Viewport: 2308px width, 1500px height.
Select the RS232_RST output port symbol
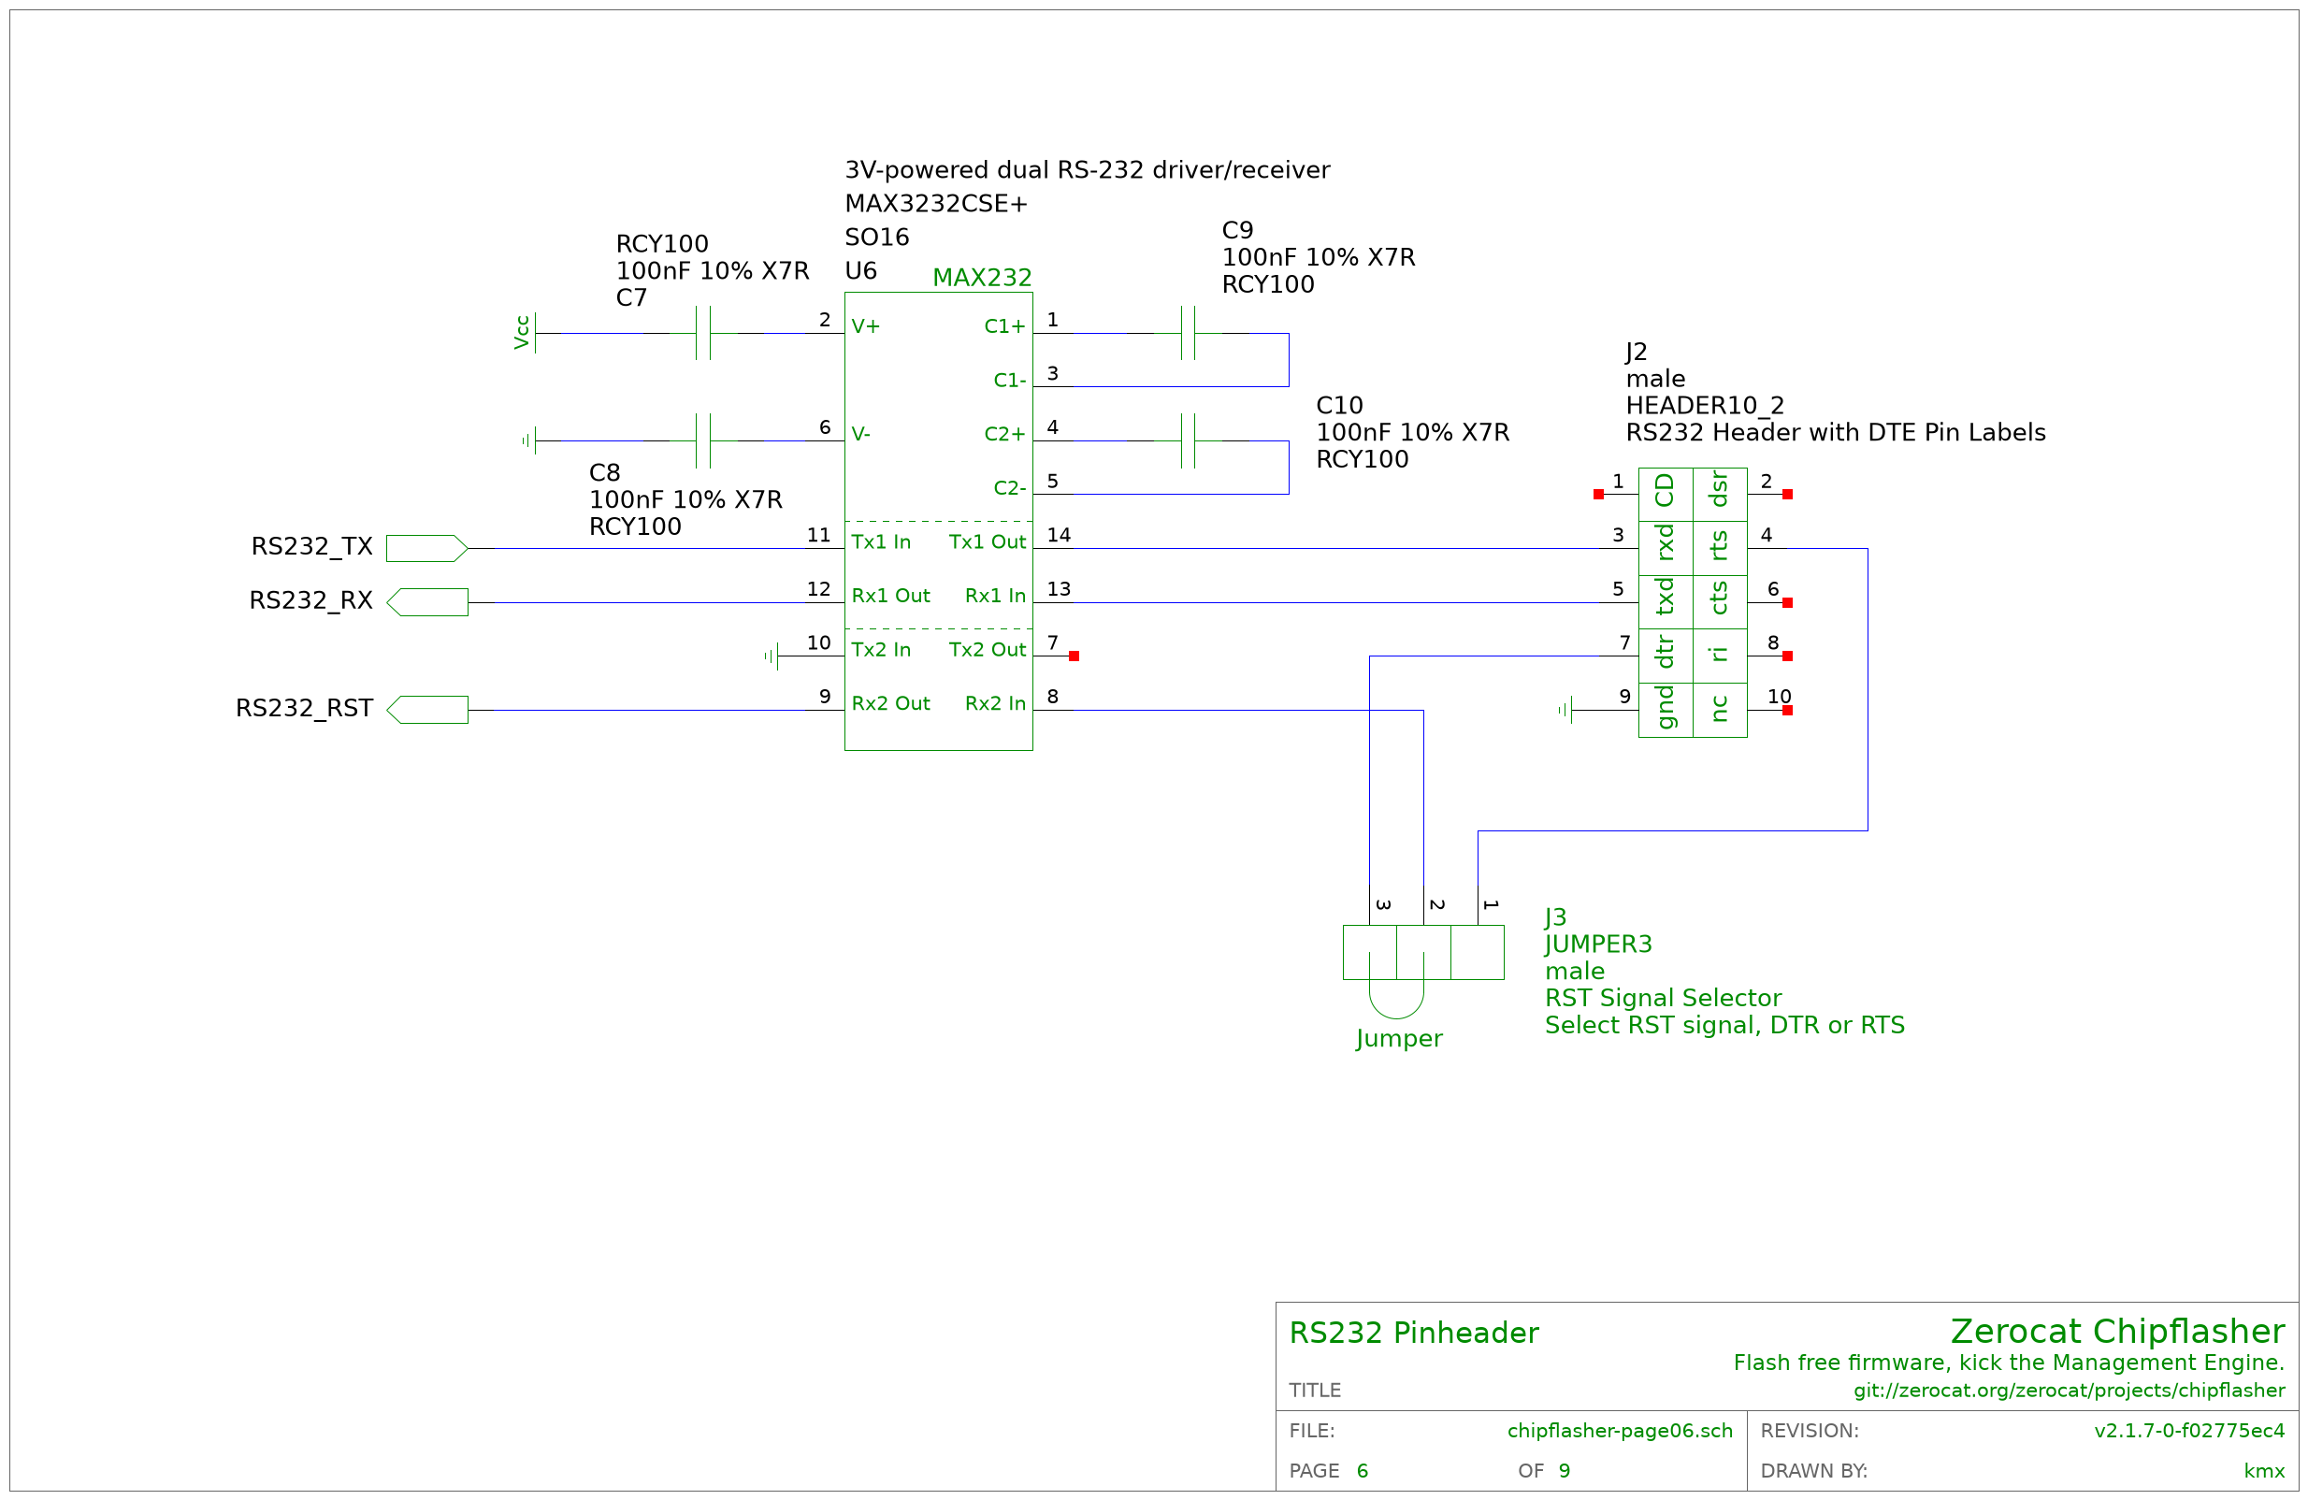tap(426, 710)
